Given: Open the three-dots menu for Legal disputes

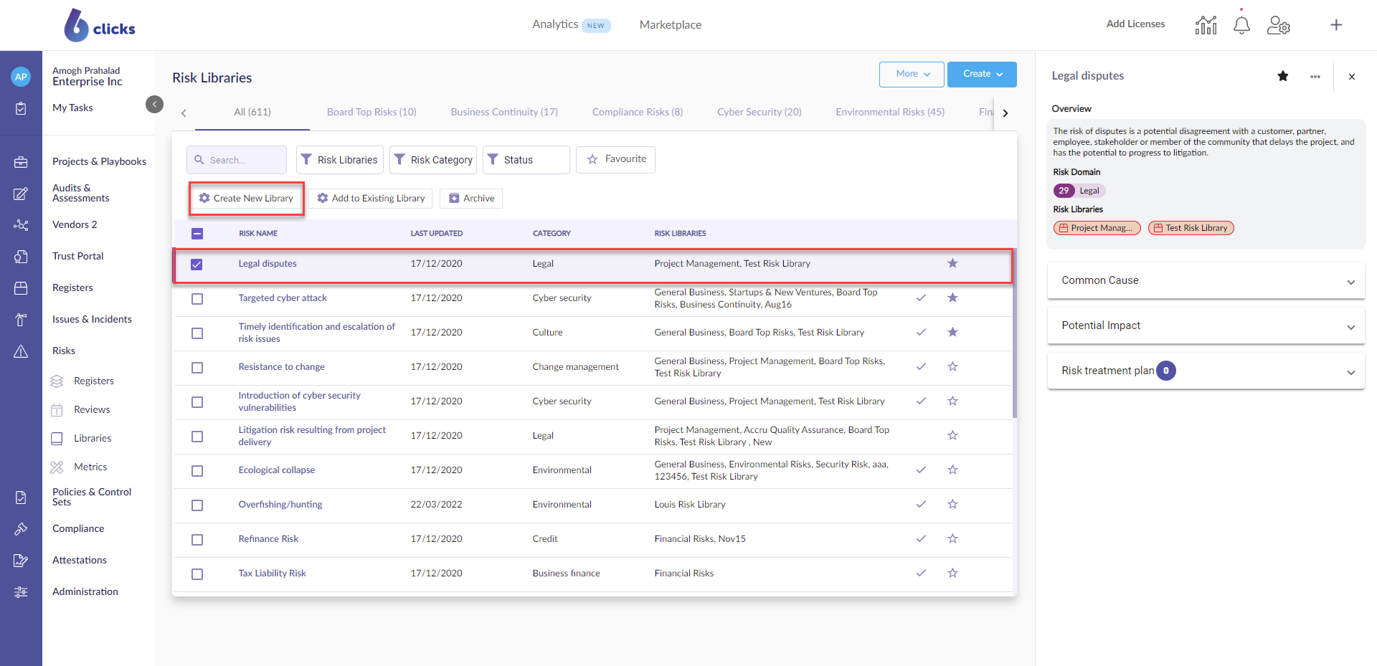Looking at the screenshot, I should [1315, 77].
